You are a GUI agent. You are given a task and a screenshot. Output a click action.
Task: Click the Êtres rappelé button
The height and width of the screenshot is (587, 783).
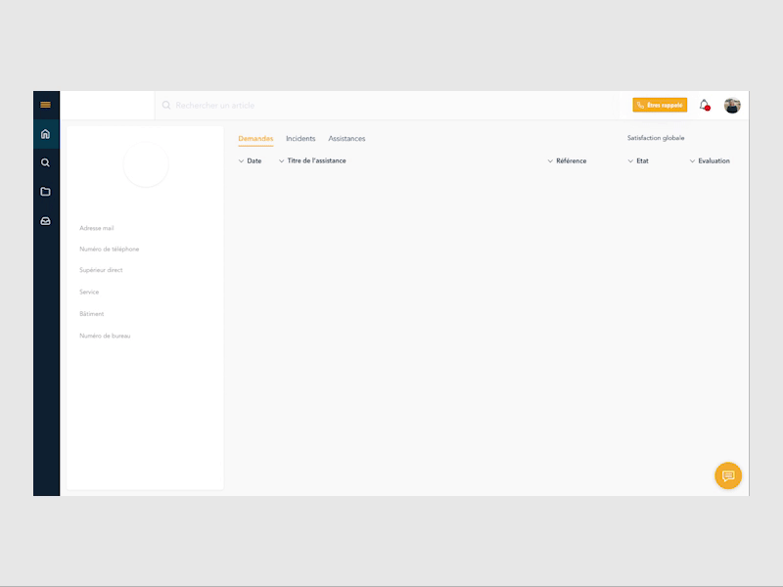point(661,104)
